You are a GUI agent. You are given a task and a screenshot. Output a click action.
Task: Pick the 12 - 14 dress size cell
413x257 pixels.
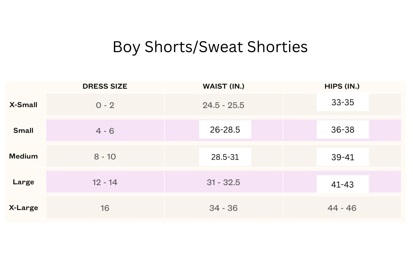click(x=105, y=182)
